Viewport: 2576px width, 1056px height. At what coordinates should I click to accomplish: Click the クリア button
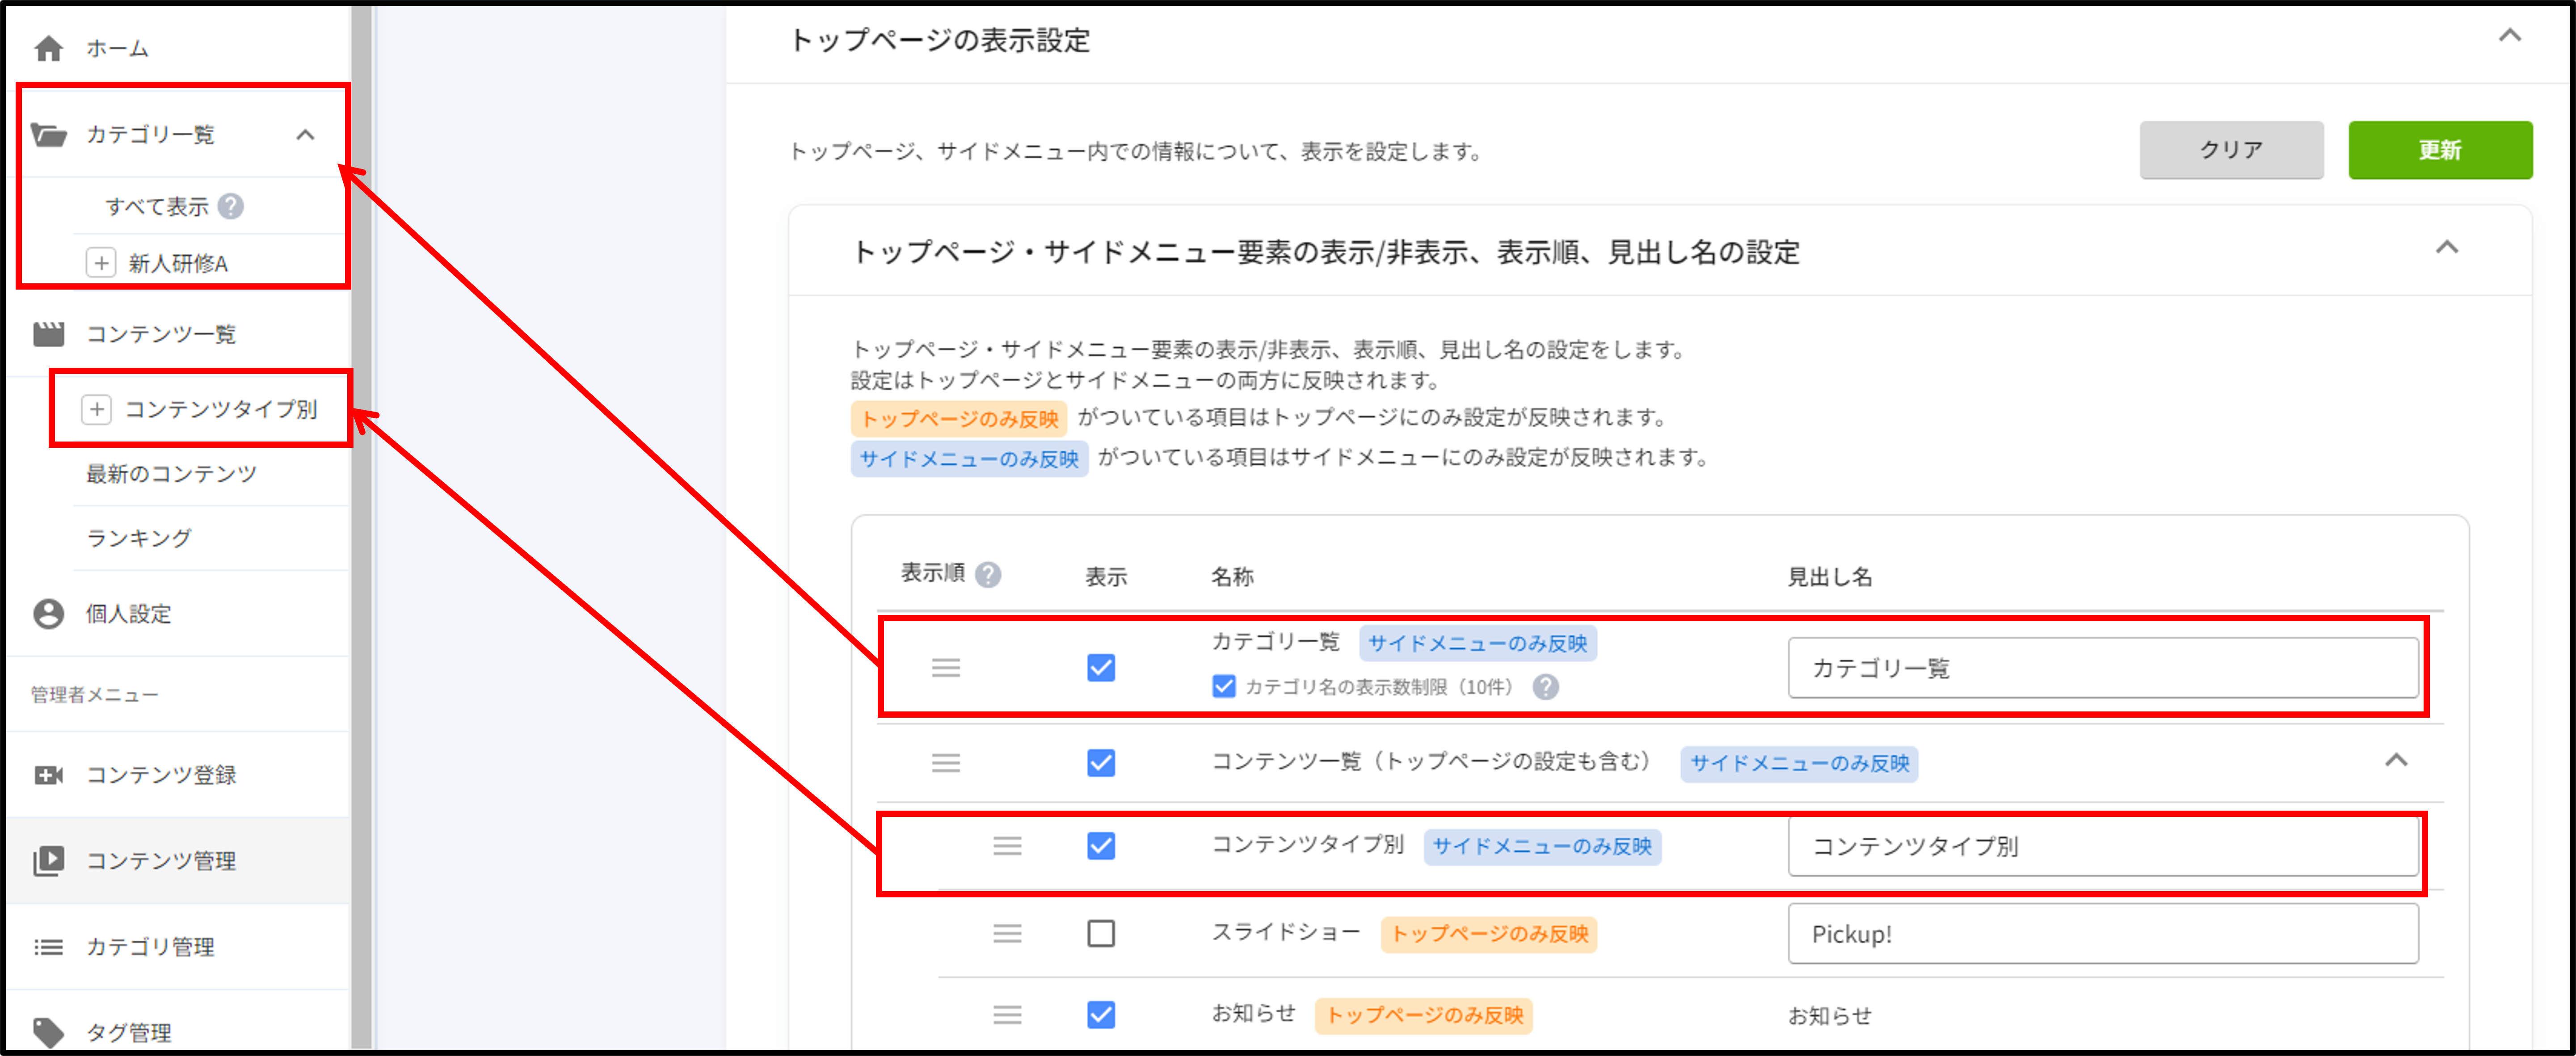(x=2231, y=150)
